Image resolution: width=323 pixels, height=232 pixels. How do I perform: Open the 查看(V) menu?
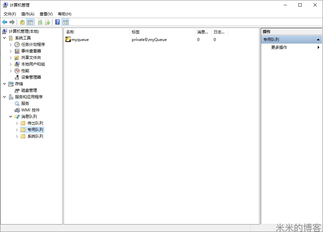coord(46,14)
